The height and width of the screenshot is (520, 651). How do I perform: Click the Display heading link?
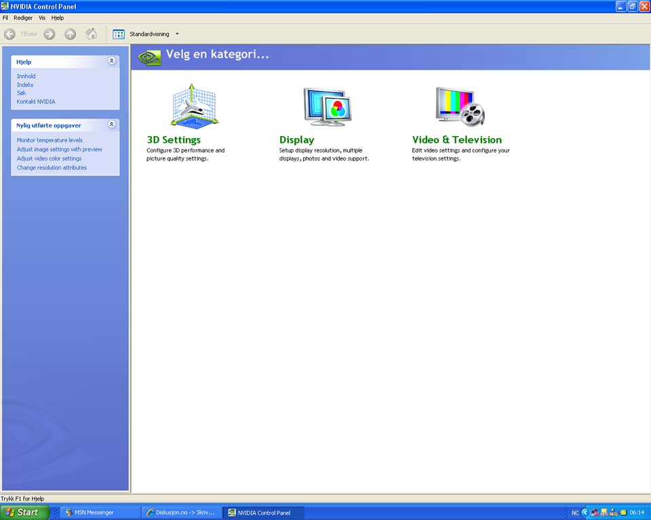(297, 139)
